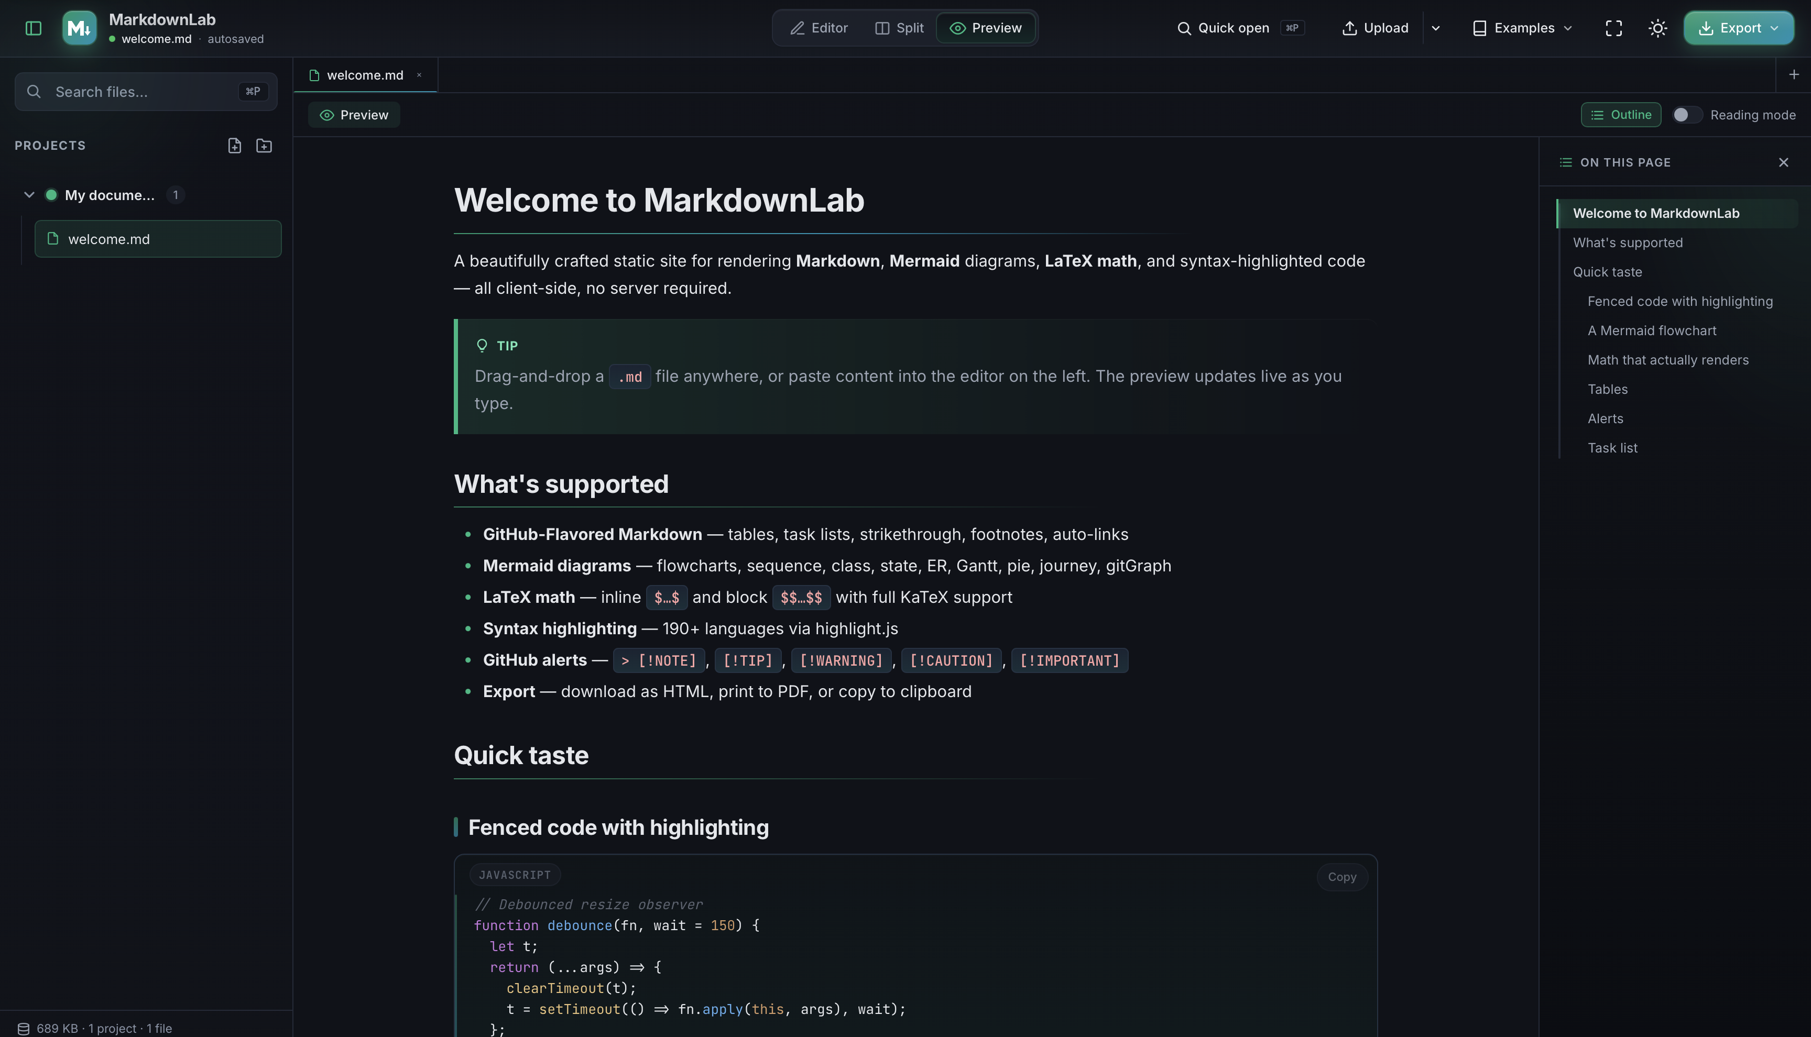Click the search magnifier icon in sidebar
Viewport: 1811px width, 1037px height.
[x=34, y=91]
